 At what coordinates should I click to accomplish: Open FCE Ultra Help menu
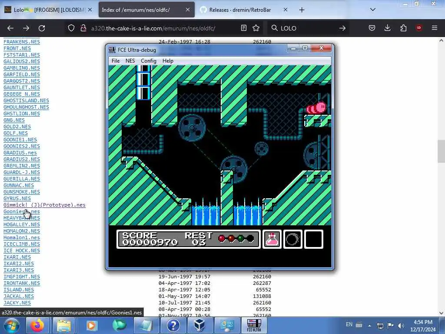coord(168,61)
